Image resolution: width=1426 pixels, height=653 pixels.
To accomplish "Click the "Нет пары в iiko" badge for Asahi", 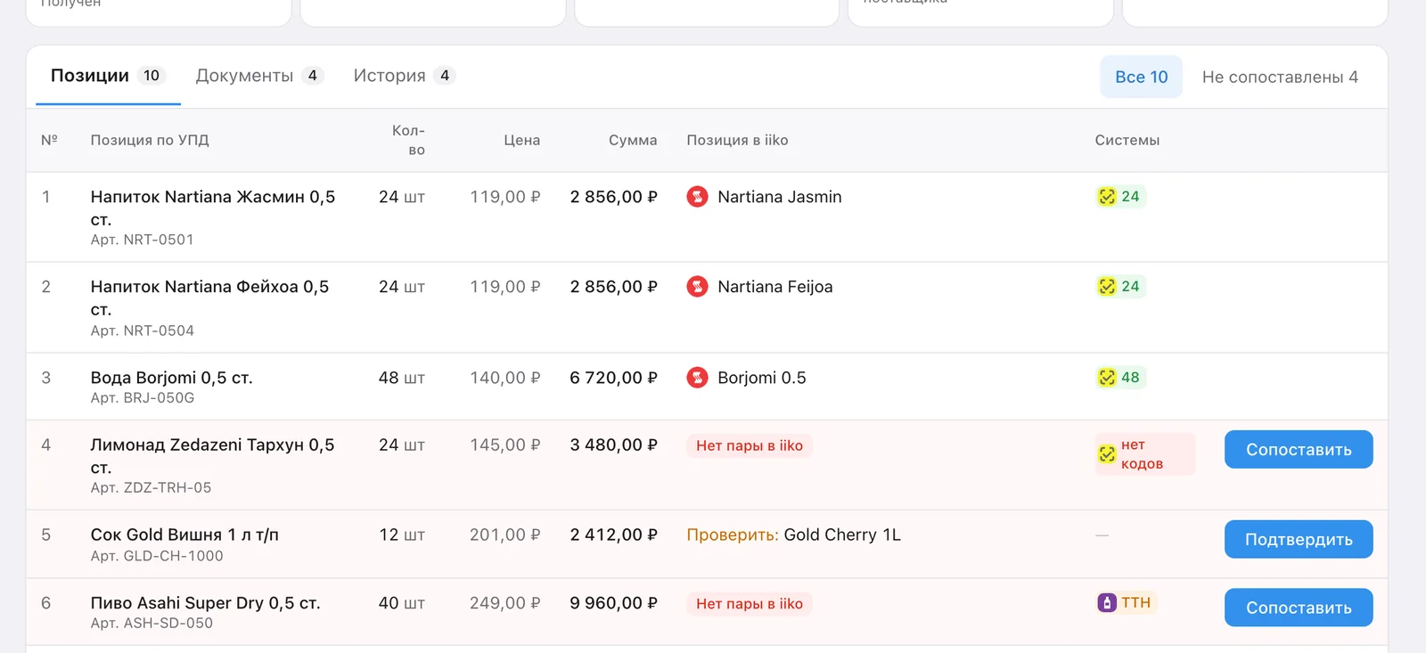I will tap(750, 603).
